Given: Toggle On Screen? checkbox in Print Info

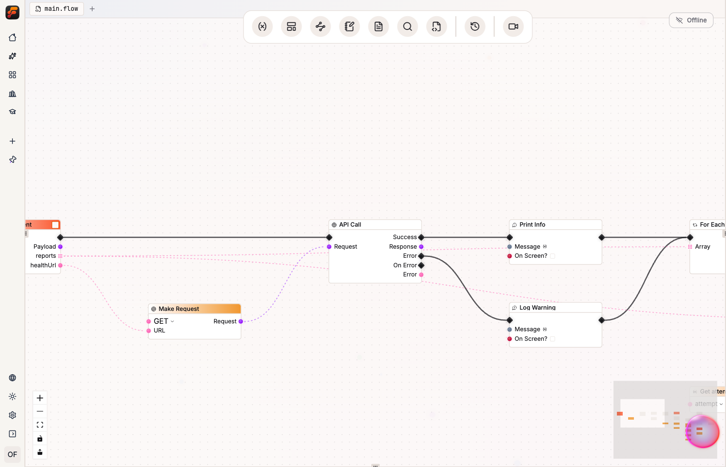Looking at the screenshot, I should tap(553, 256).
